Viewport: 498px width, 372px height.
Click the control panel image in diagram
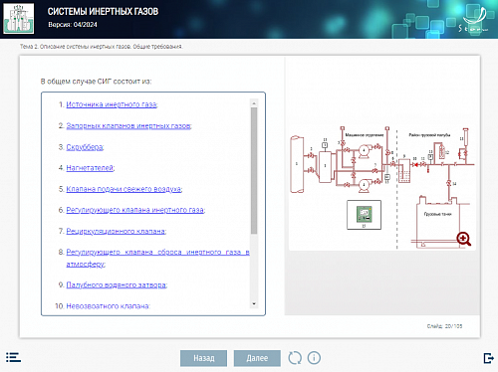point(364,215)
